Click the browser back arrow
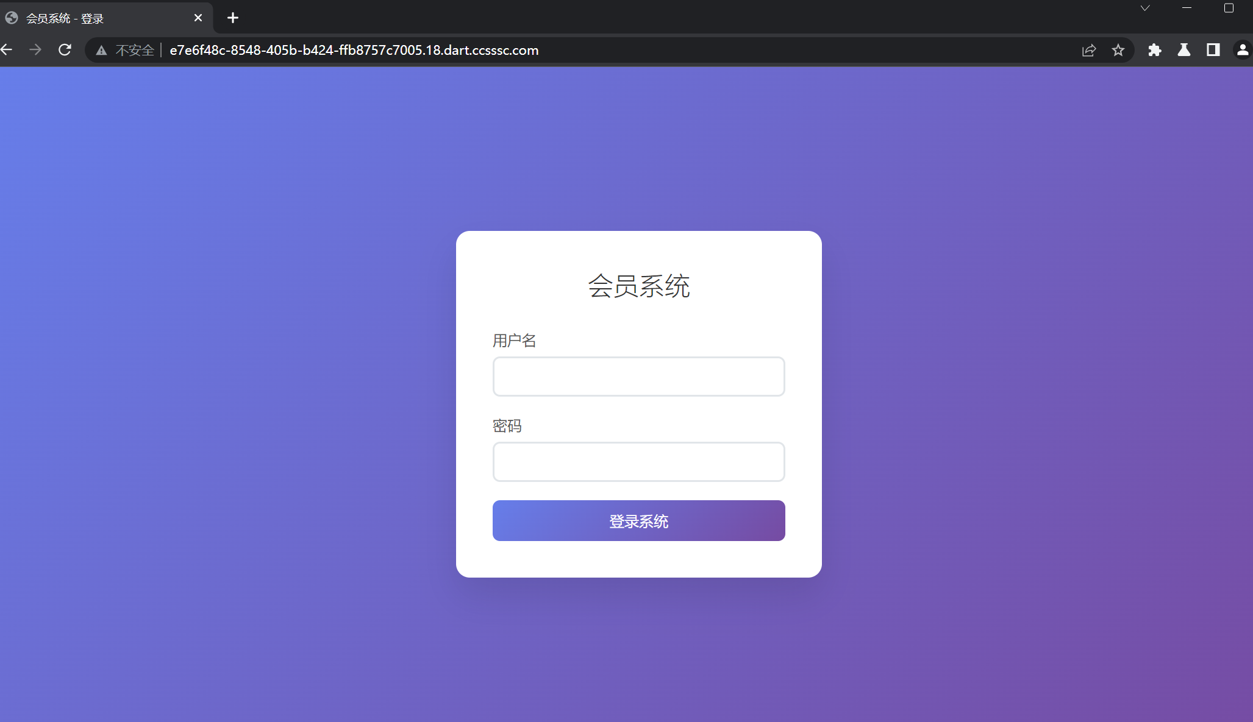The width and height of the screenshot is (1253, 722). (x=7, y=50)
